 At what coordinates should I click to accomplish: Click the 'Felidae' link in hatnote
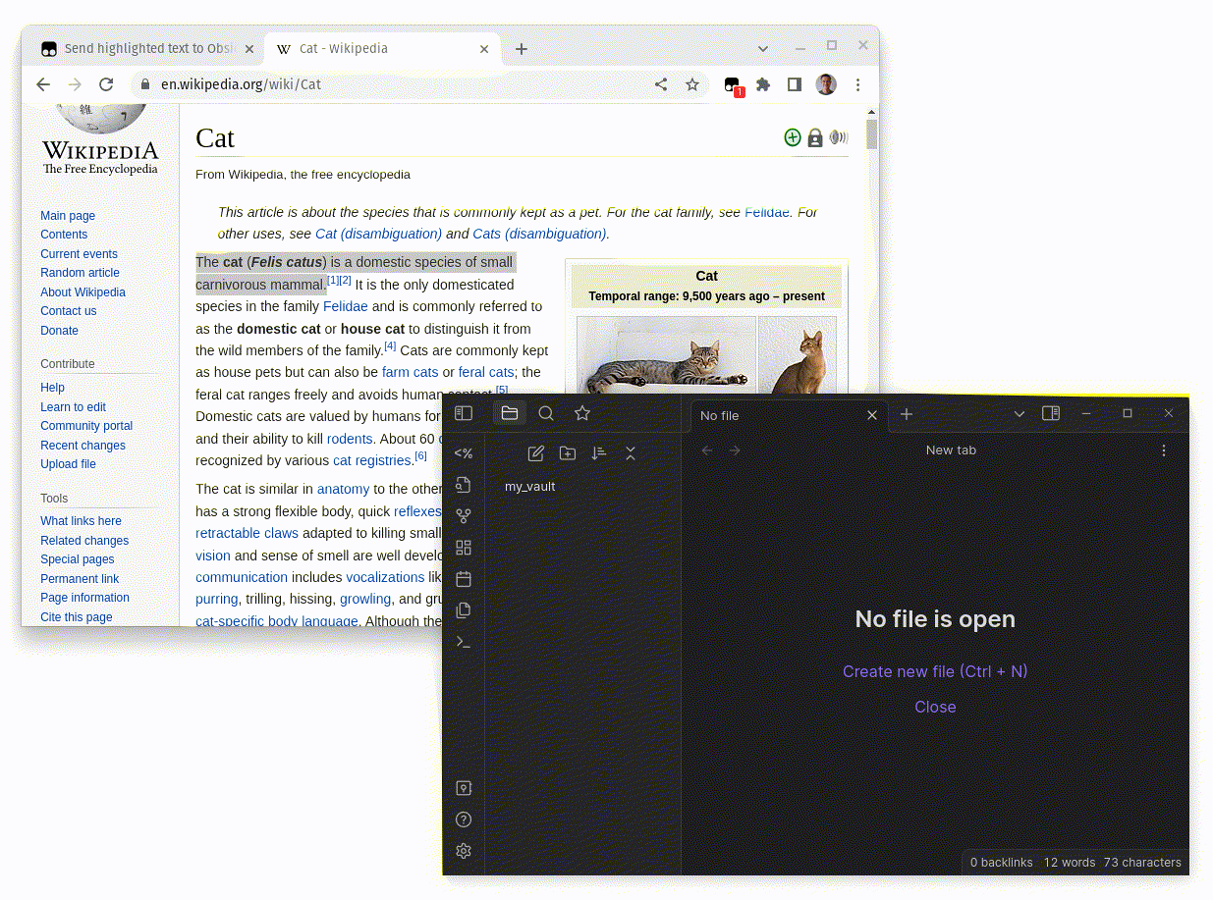767,212
